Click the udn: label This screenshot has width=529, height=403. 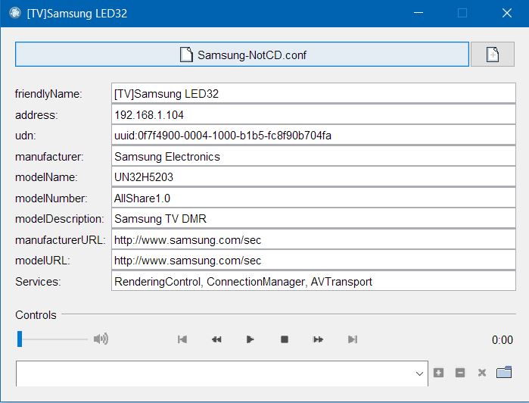pyautogui.click(x=26, y=136)
